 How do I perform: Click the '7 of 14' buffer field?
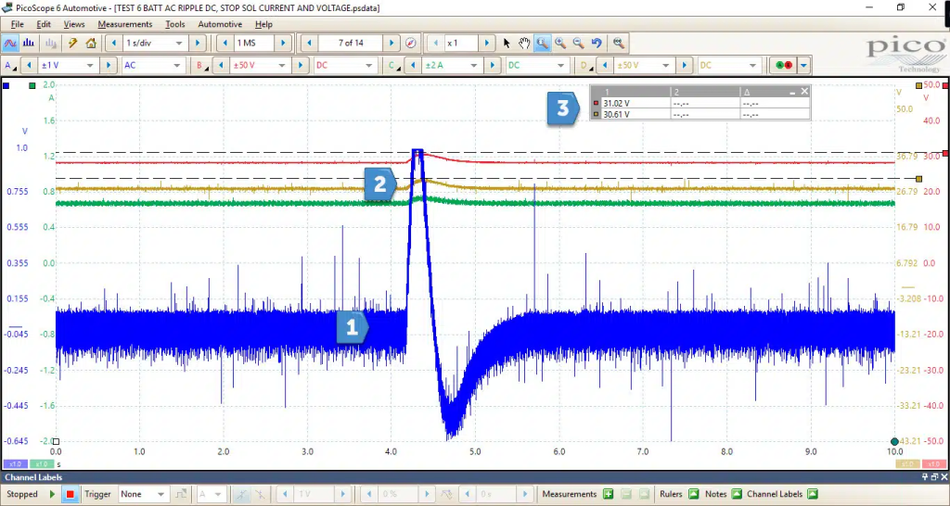tap(351, 43)
